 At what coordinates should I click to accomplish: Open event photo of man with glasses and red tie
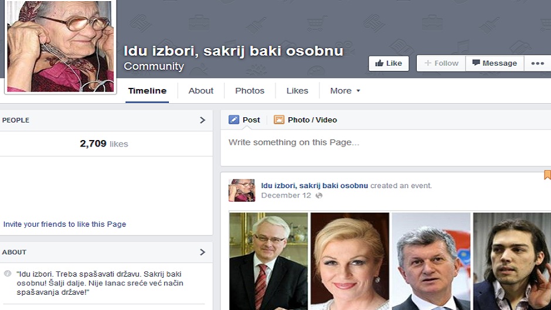click(x=268, y=261)
